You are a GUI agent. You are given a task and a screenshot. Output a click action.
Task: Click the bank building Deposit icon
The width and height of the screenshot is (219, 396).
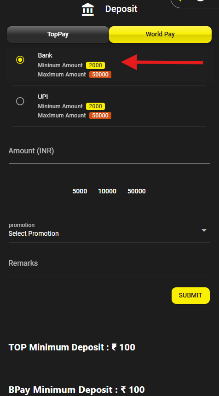coord(88,10)
